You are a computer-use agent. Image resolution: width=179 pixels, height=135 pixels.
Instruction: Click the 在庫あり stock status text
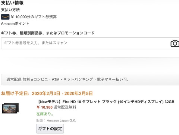[45, 114]
